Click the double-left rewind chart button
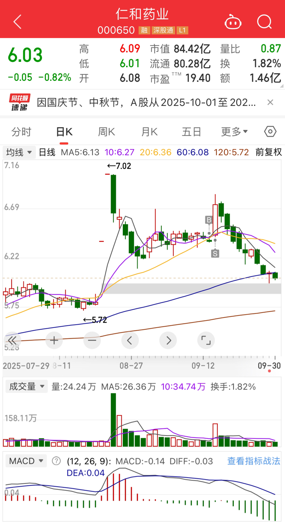Image resolution: width=285 pixels, height=527 pixels. tap(12, 340)
